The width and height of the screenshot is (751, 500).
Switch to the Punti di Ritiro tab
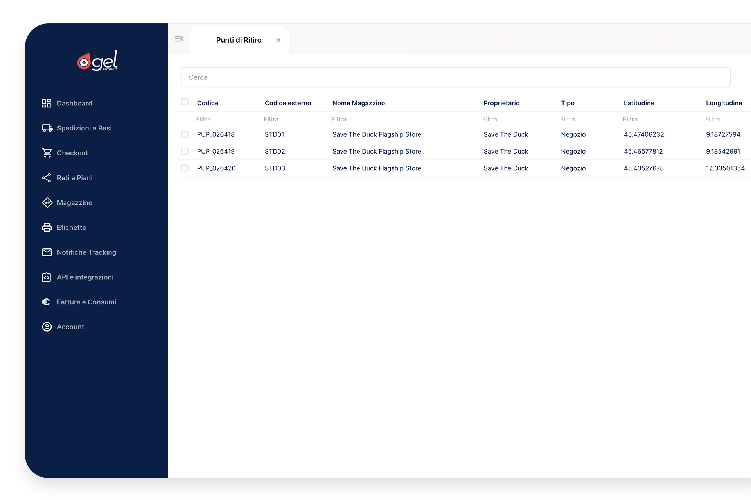tap(239, 40)
